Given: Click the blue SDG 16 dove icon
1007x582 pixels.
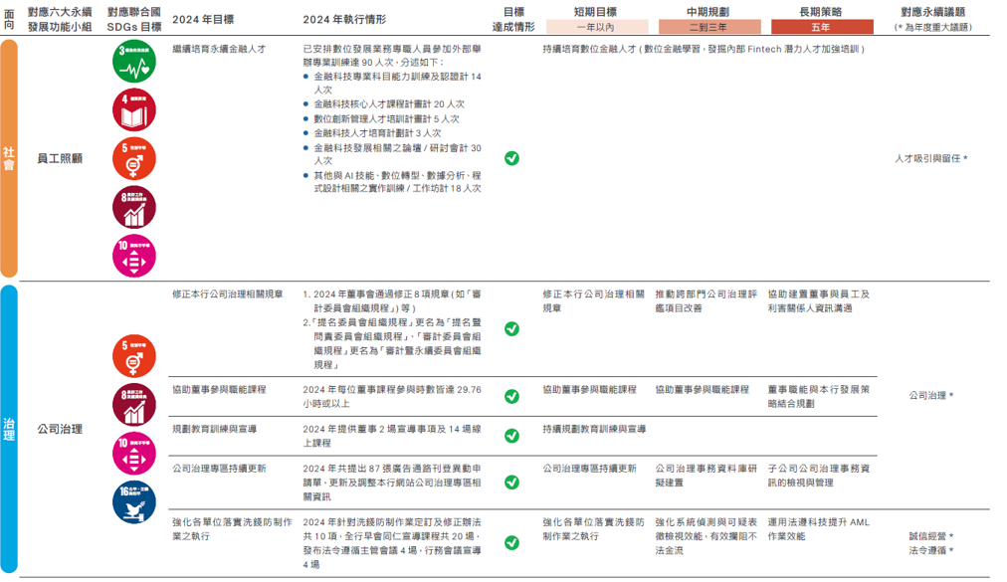Looking at the screenshot, I should [x=134, y=501].
